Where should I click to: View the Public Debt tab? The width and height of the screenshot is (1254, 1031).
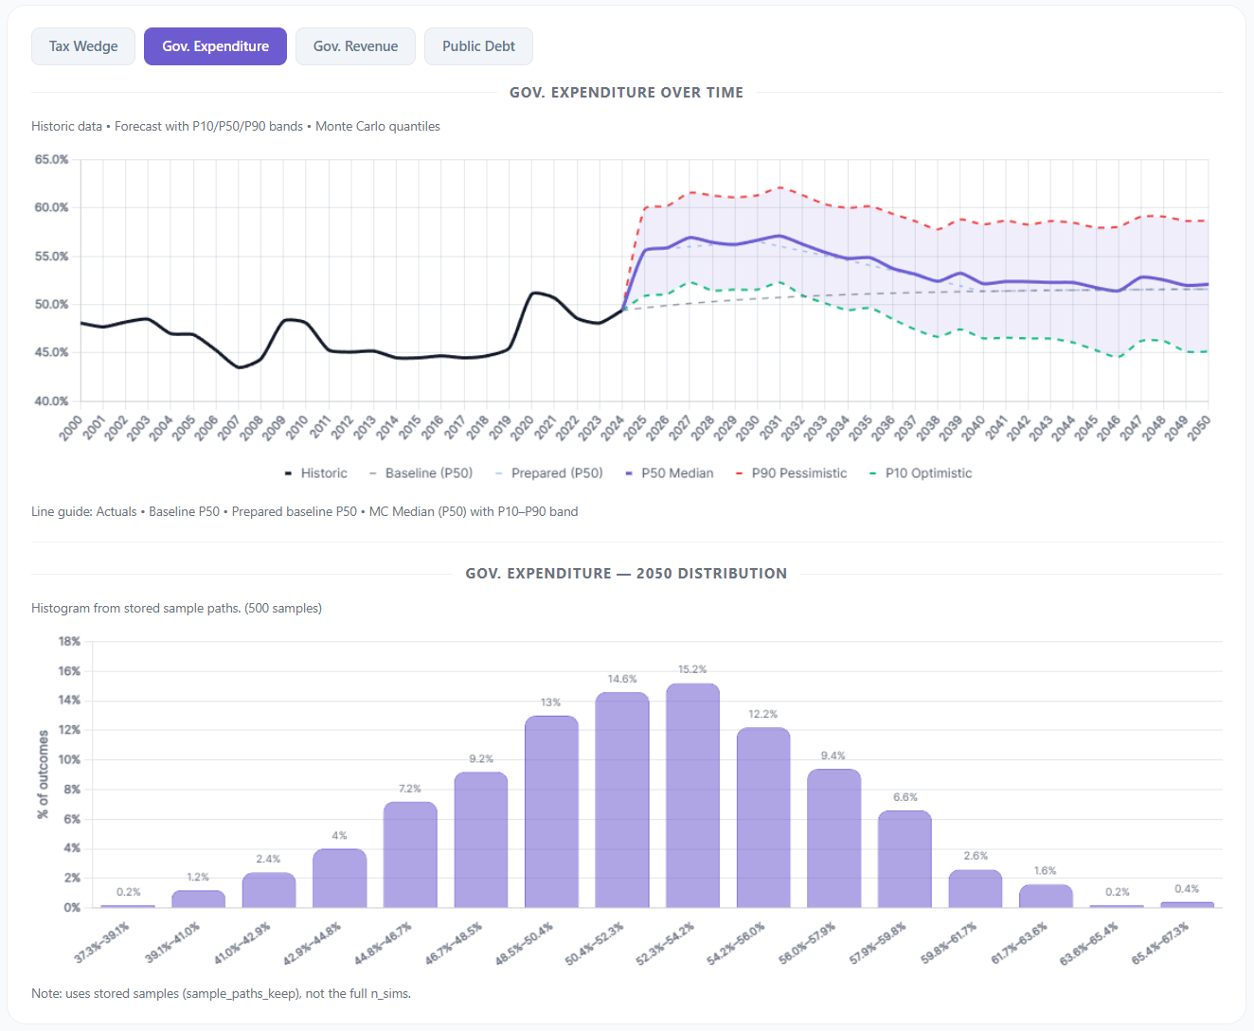tap(478, 45)
